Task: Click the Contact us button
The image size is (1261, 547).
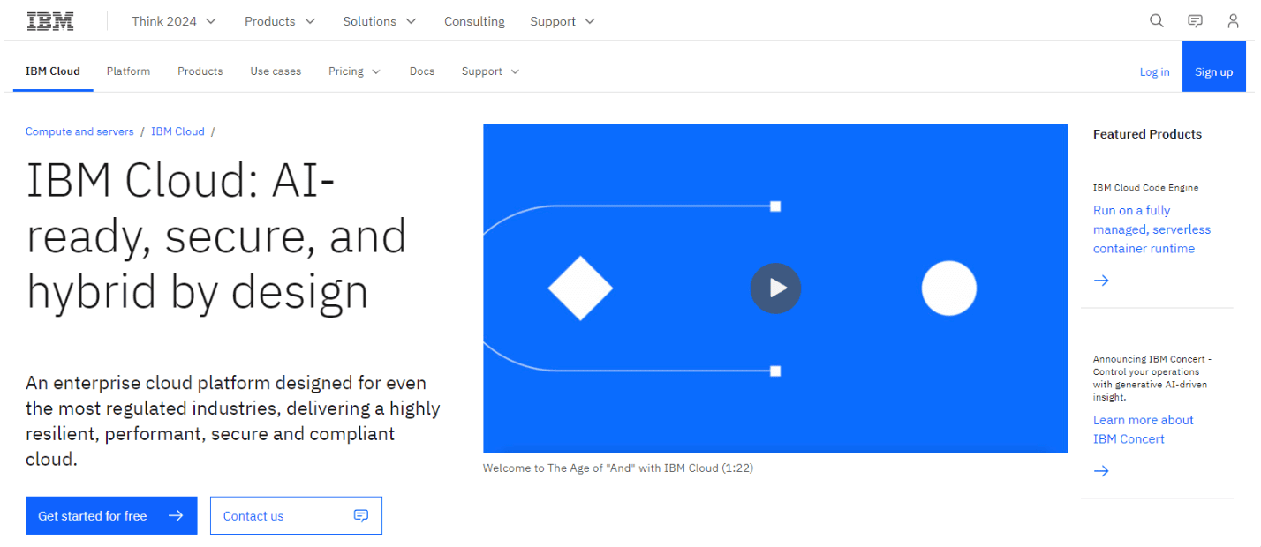Action: click(296, 516)
